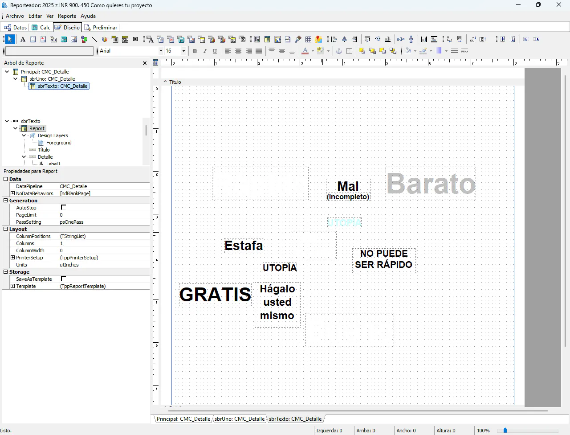Select the GRATIS label on canvas
Viewport: 570px width, 435px height.
click(215, 295)
